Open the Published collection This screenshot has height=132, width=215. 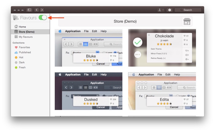tap(23, 52)
